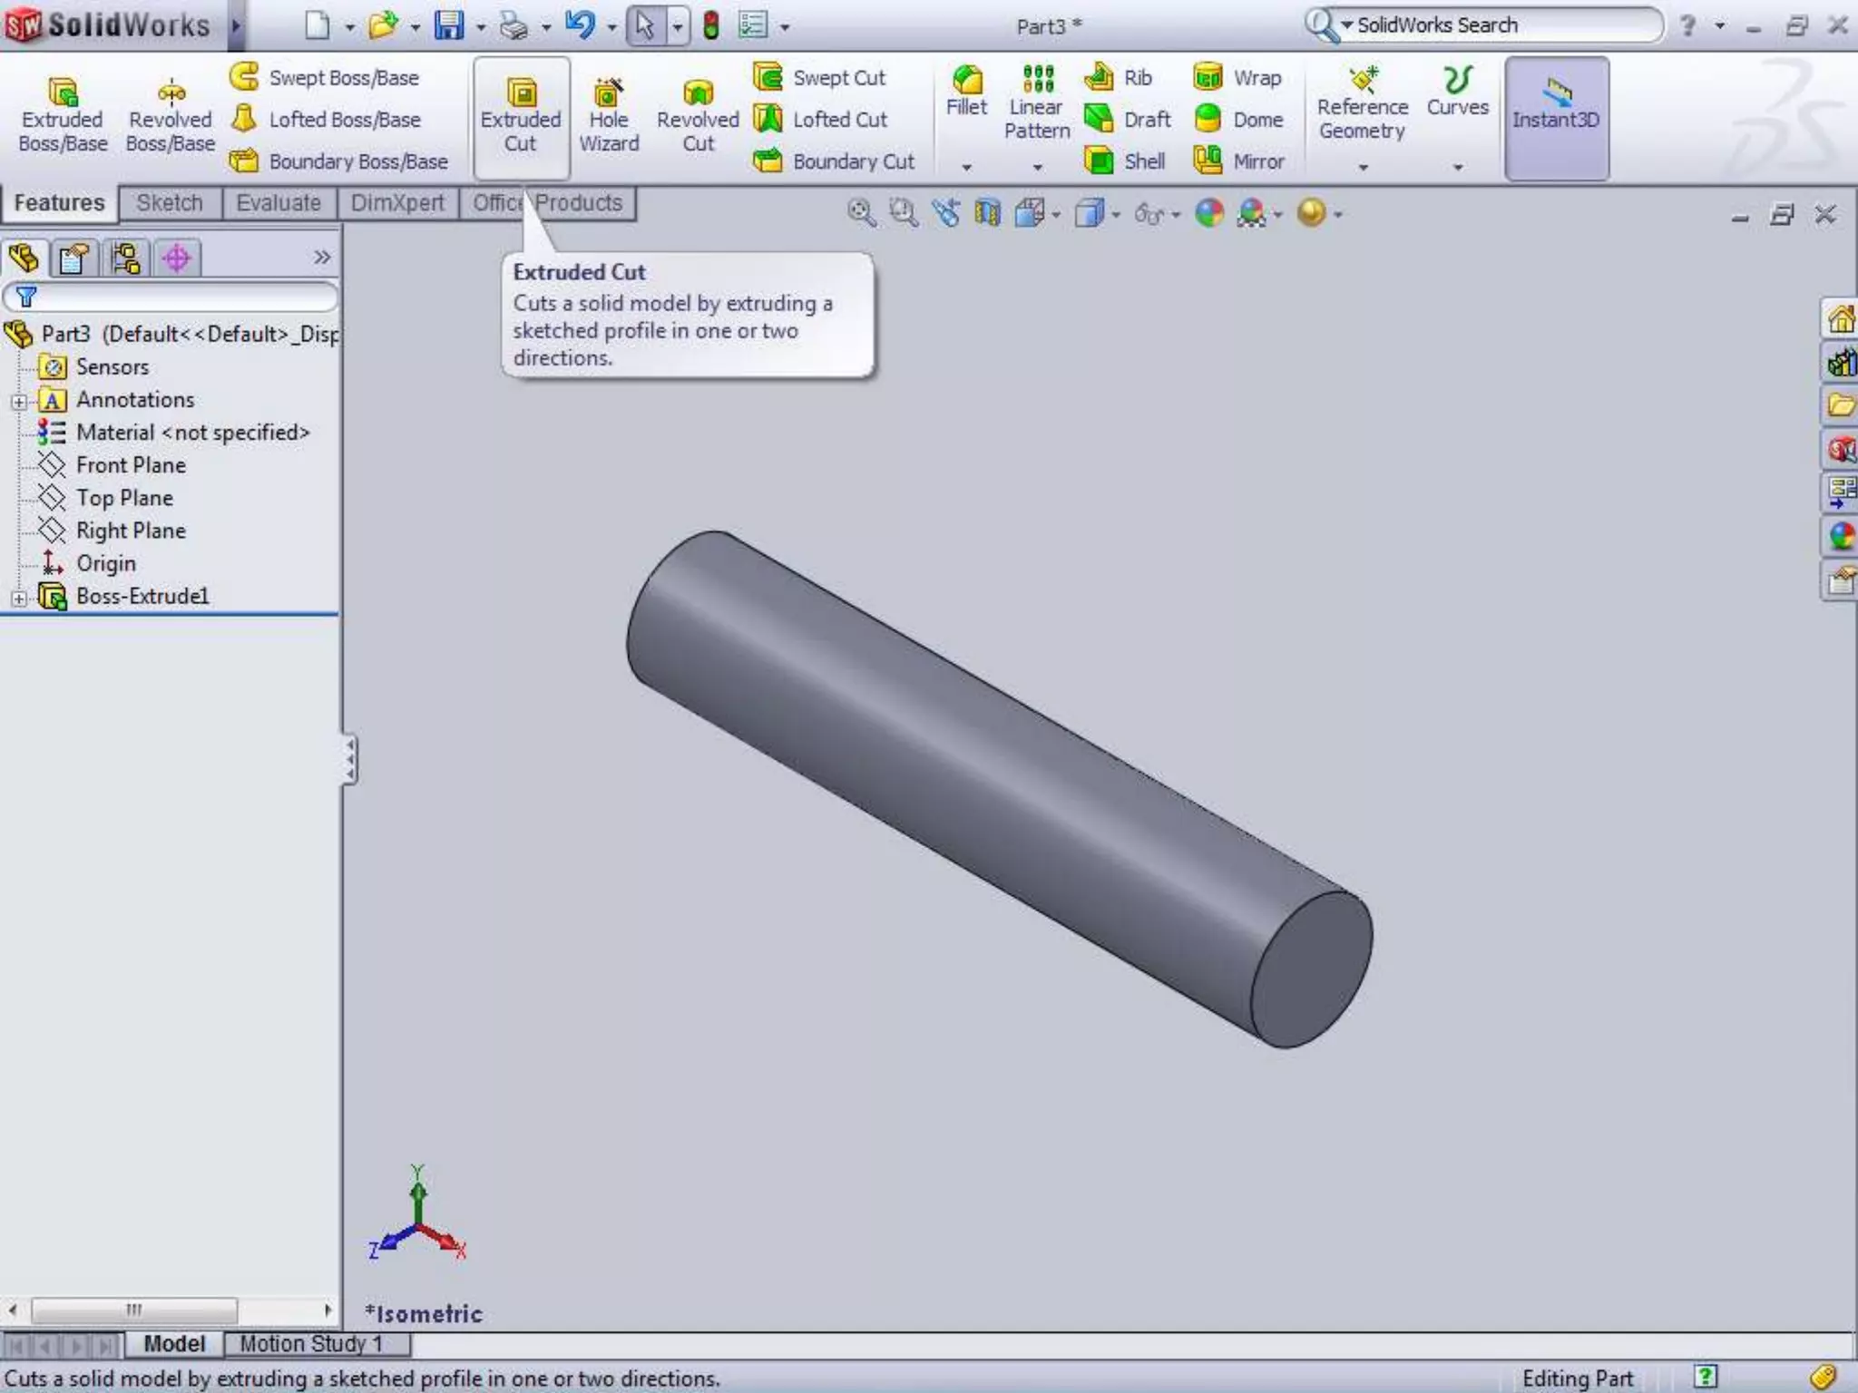Expand the Boss-Extrude1 tree node
Image resolution: width=1858 pixels, height=1393 pixels.
coord(18,598)
